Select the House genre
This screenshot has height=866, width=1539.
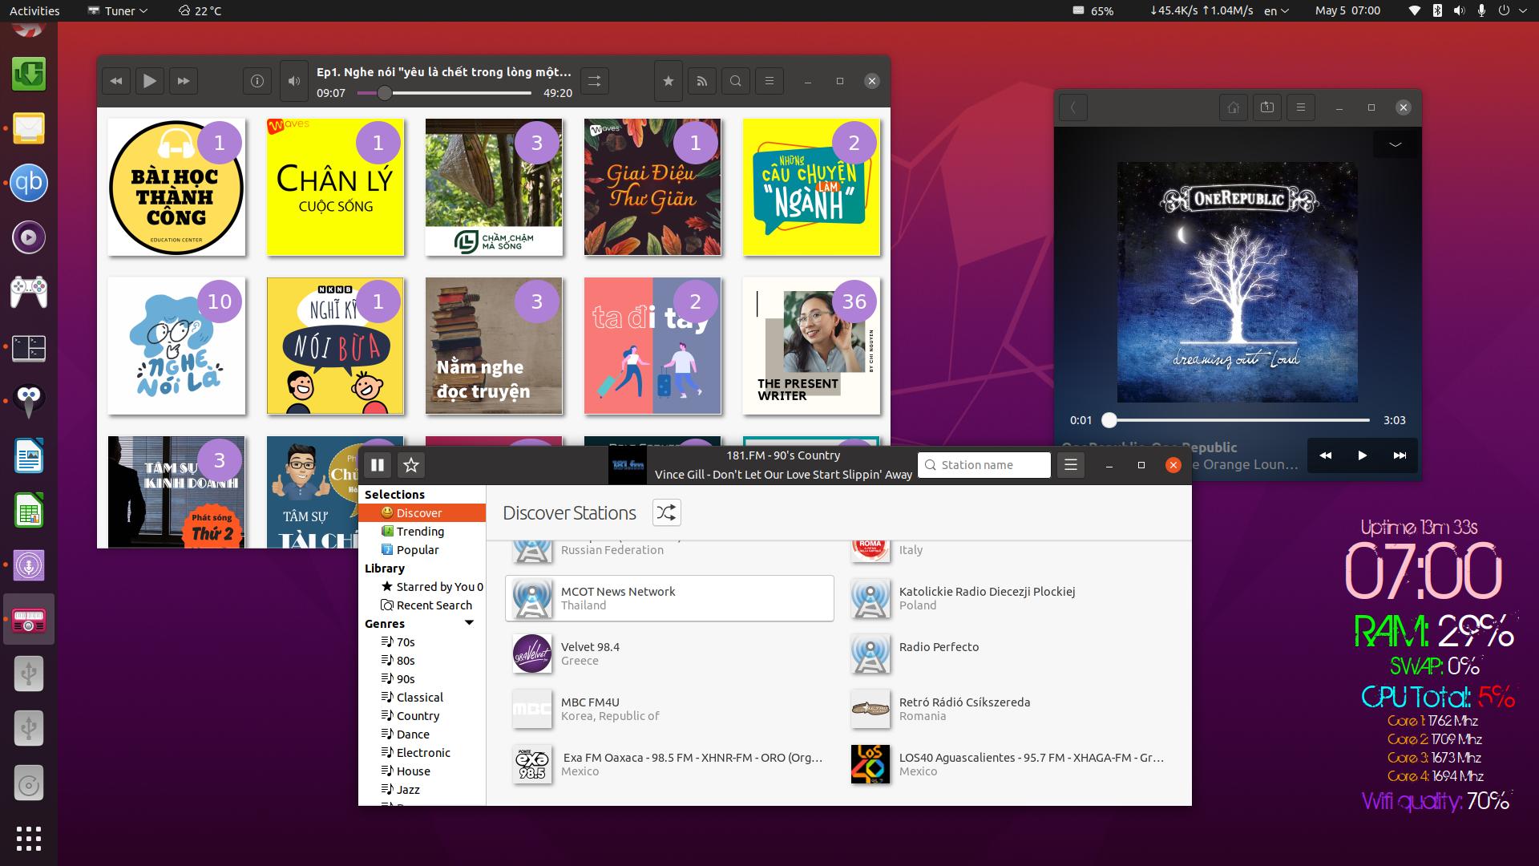(x=422, y=771)
